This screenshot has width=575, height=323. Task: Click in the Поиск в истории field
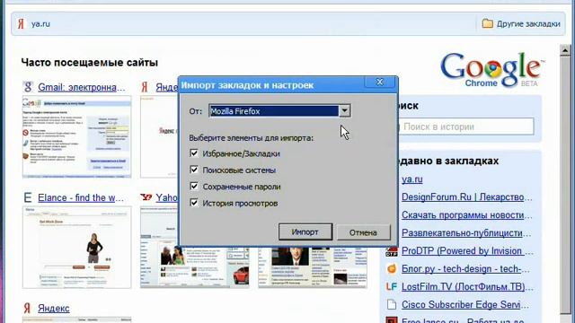pyautogui.click(x=465, y=127)
